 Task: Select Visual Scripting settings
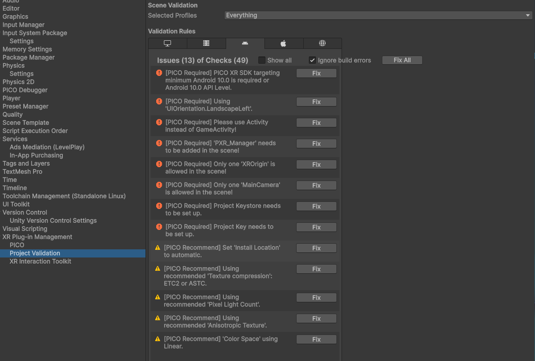coord(25,229)
